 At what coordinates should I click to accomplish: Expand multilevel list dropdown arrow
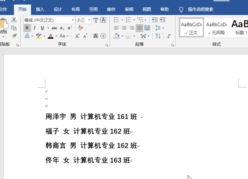coord(145,20)
